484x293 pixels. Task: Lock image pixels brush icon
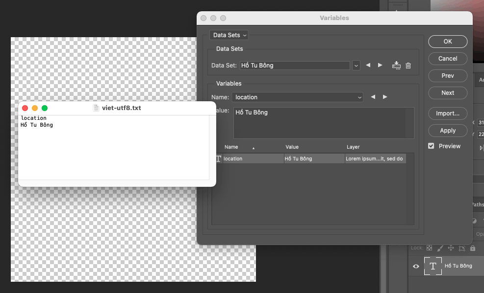tap(440, 248)
